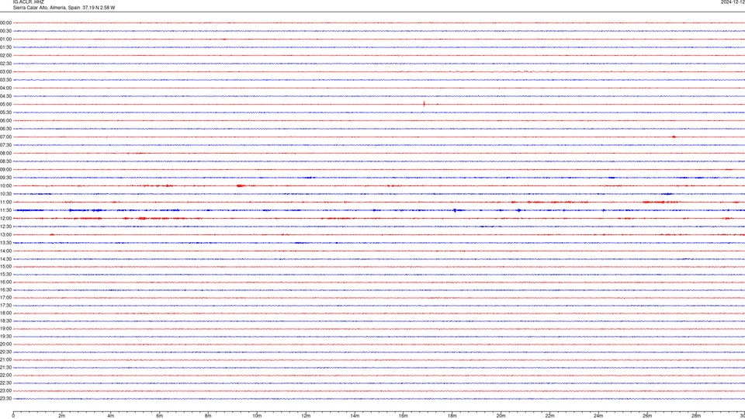Image resolution: width=745 pixels, height=419 pixels.
Task: Click the '23:30' last row label
Action: pos(5,399)
